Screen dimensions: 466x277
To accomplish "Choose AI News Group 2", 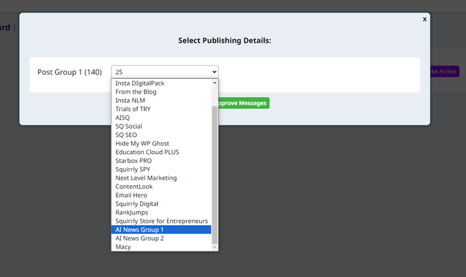I will (x=139, y=238).
